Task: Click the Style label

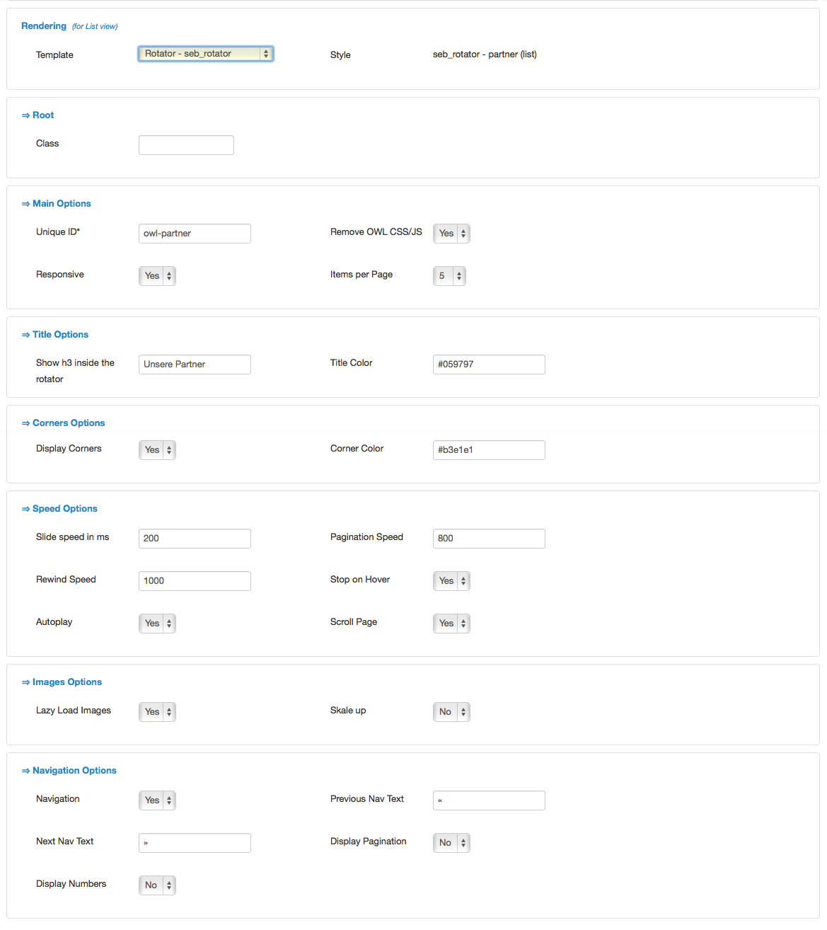Action: [340, 55]
